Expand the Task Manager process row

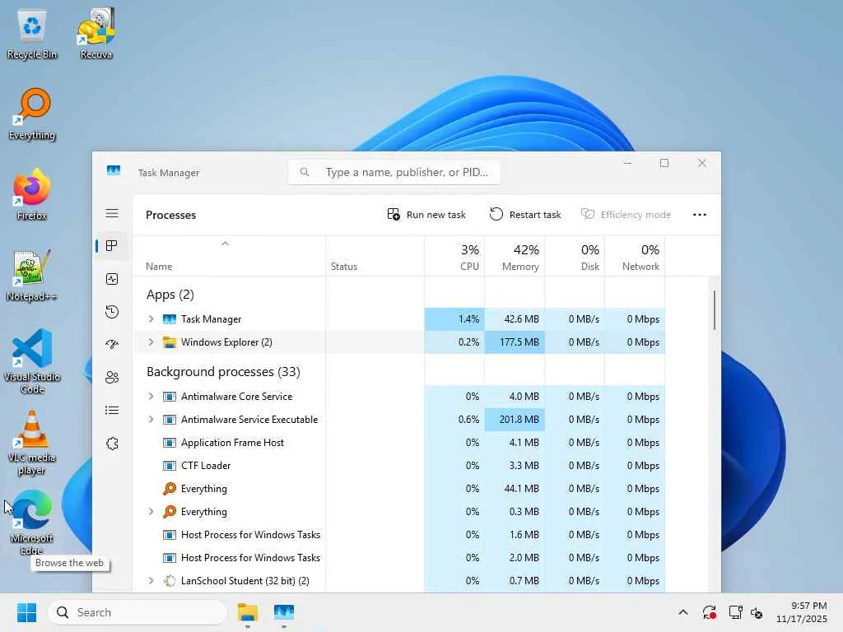[x=151, y=318]
